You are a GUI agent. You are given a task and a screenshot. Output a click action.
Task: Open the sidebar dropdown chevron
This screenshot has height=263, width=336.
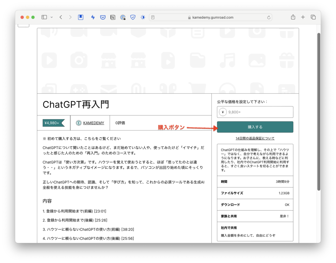pos(52,17)
